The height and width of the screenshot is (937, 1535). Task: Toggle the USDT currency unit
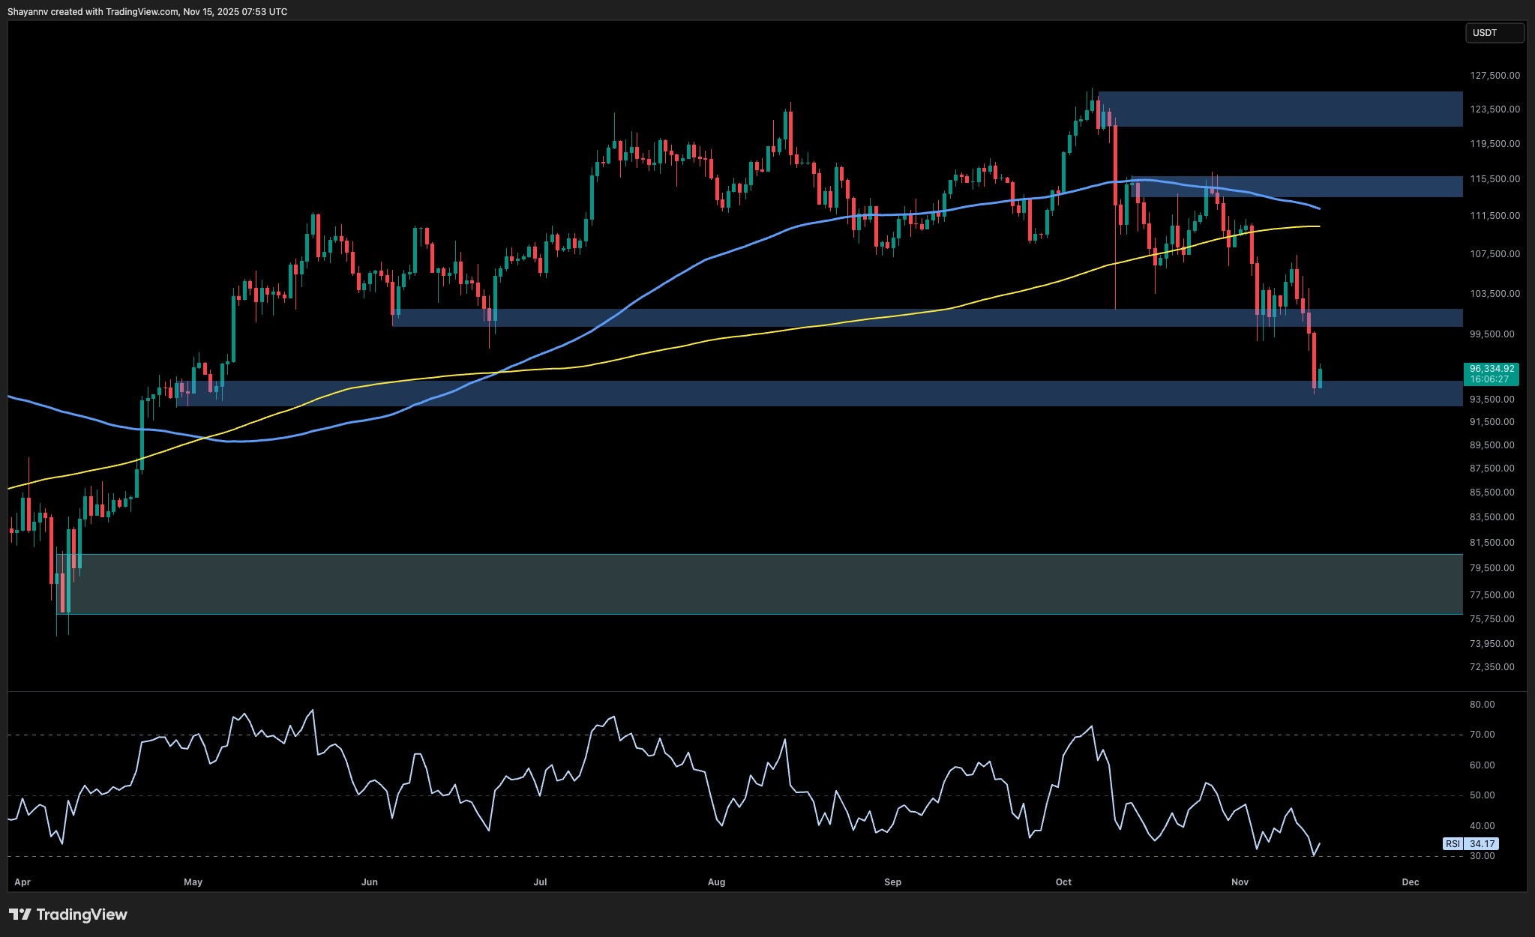(x=1495, y=32)
